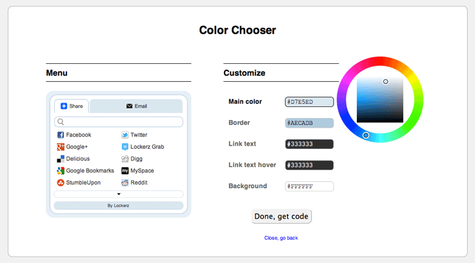The height and width of the screenshot is (263, 475).
Task: Follow the Close, go back link
Action: point(281,238)
